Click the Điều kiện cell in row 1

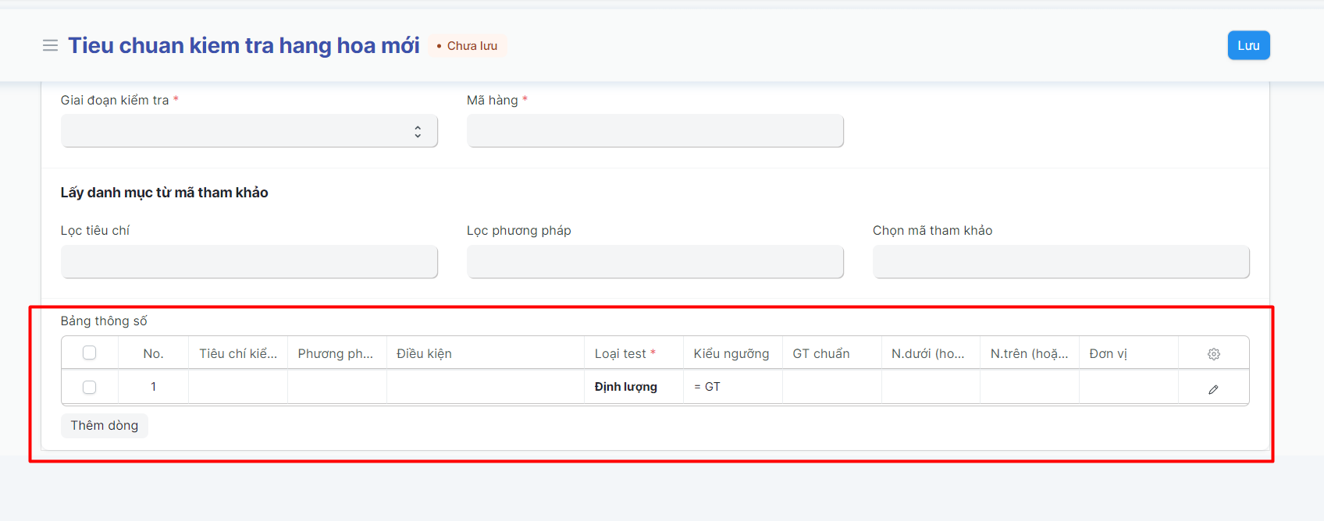485,387
